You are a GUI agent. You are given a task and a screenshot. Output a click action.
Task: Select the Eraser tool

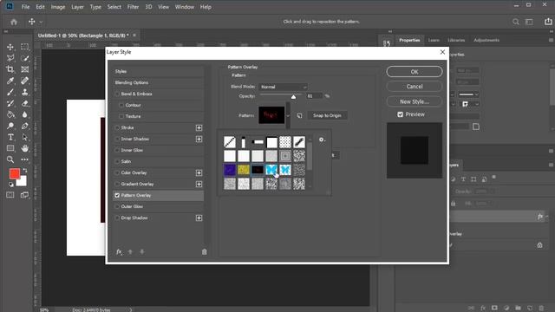click(25, 103)
